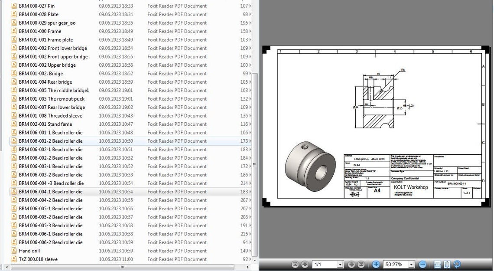Go to next page in PDF preview
This screenshot has width=494, height=271.
tap(351, 264)
